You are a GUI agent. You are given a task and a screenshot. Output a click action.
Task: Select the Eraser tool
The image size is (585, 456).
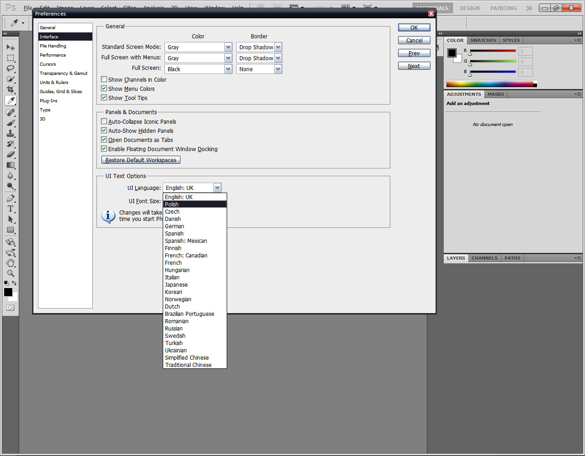pos(11,154)
